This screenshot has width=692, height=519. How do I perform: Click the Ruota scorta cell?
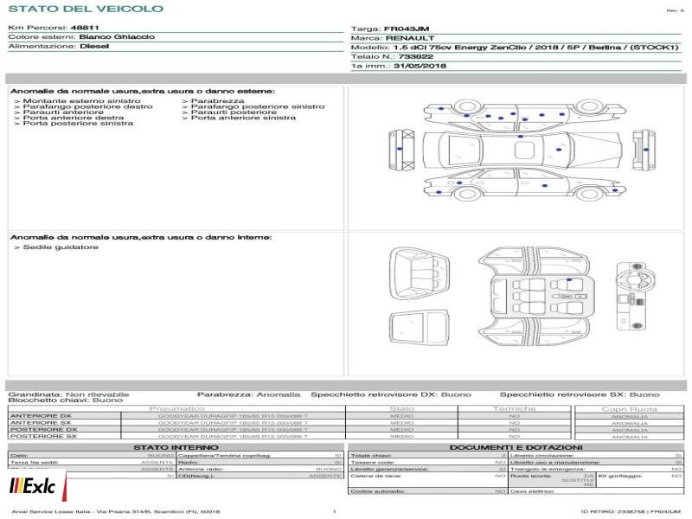(552, 480)
